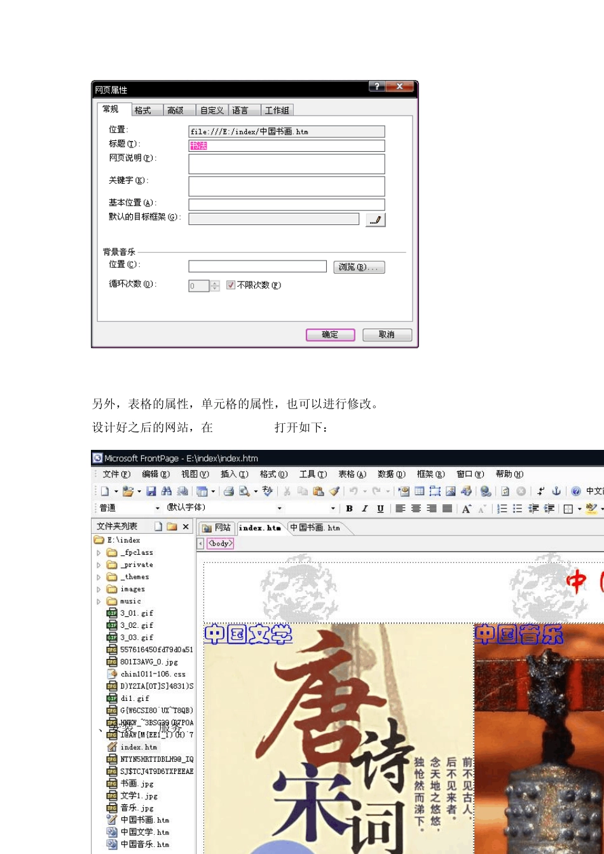Click the Bullets list icon

(518, 508)
